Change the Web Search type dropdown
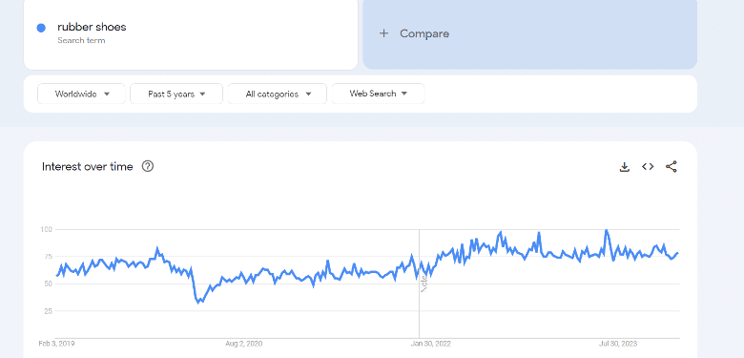 (379, 94)
